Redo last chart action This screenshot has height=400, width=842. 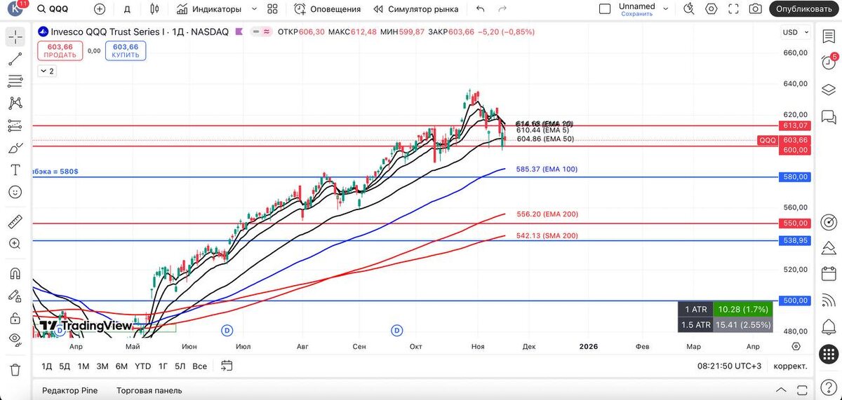click(x=502, y=9)
